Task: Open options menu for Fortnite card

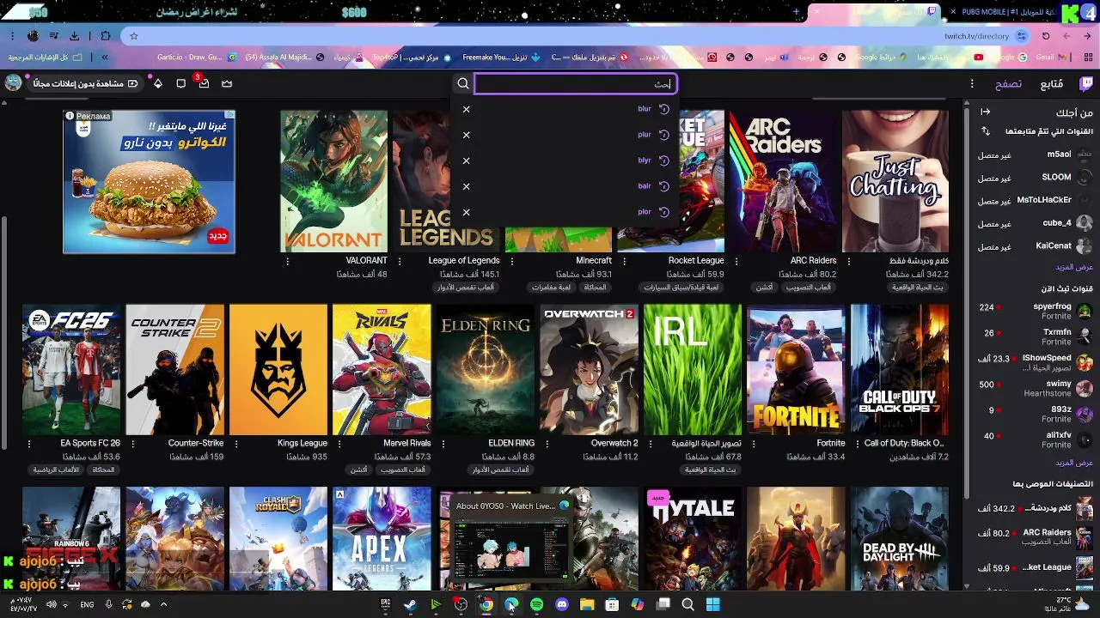Action: (x=754, y=444)
